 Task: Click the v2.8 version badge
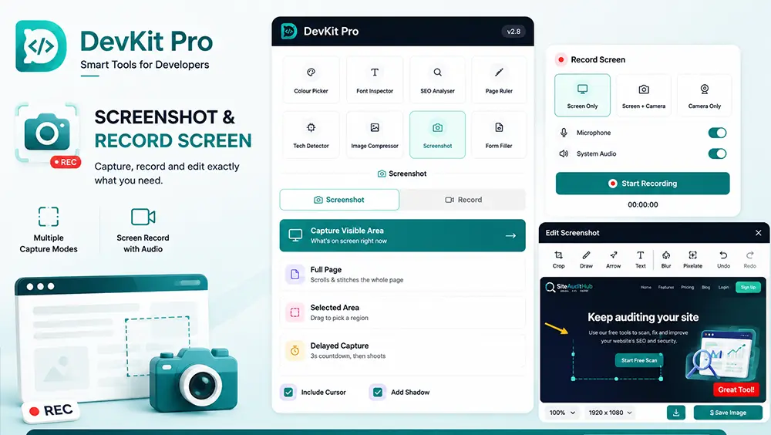coord(513,31)
